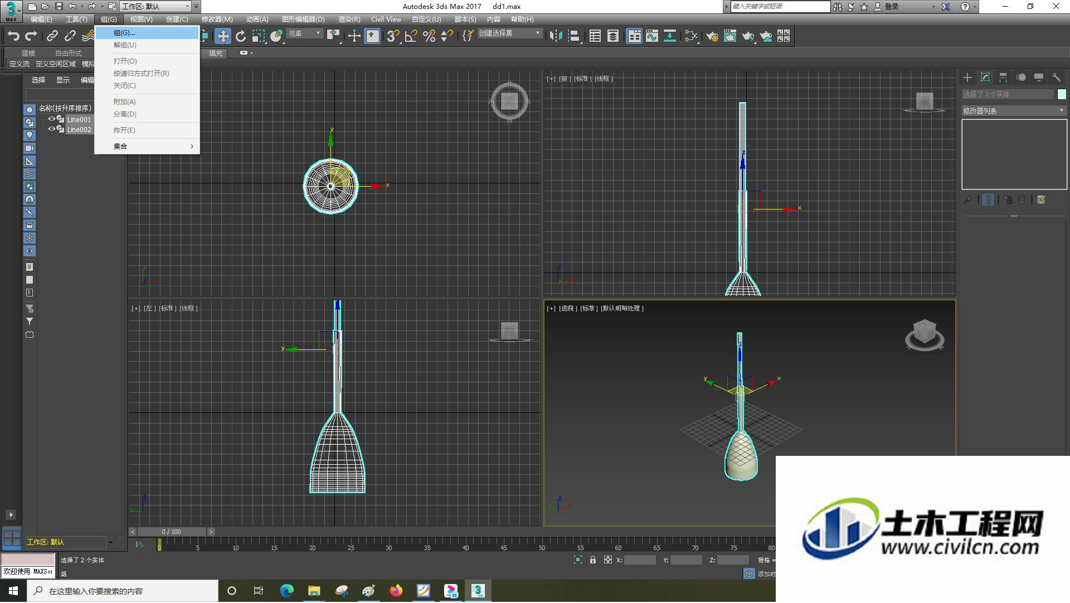
Task: Click the Align tool icon
Action: 574,36
